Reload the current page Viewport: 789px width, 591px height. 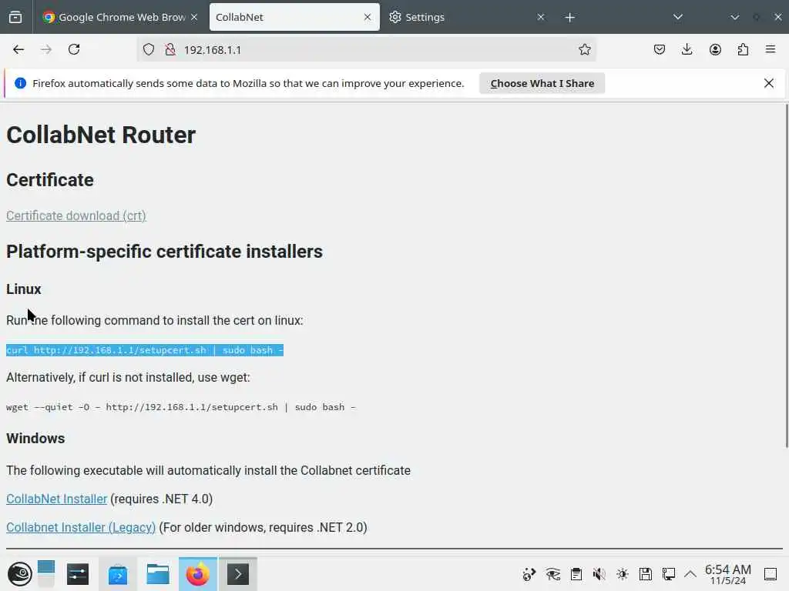coord(74,49)
